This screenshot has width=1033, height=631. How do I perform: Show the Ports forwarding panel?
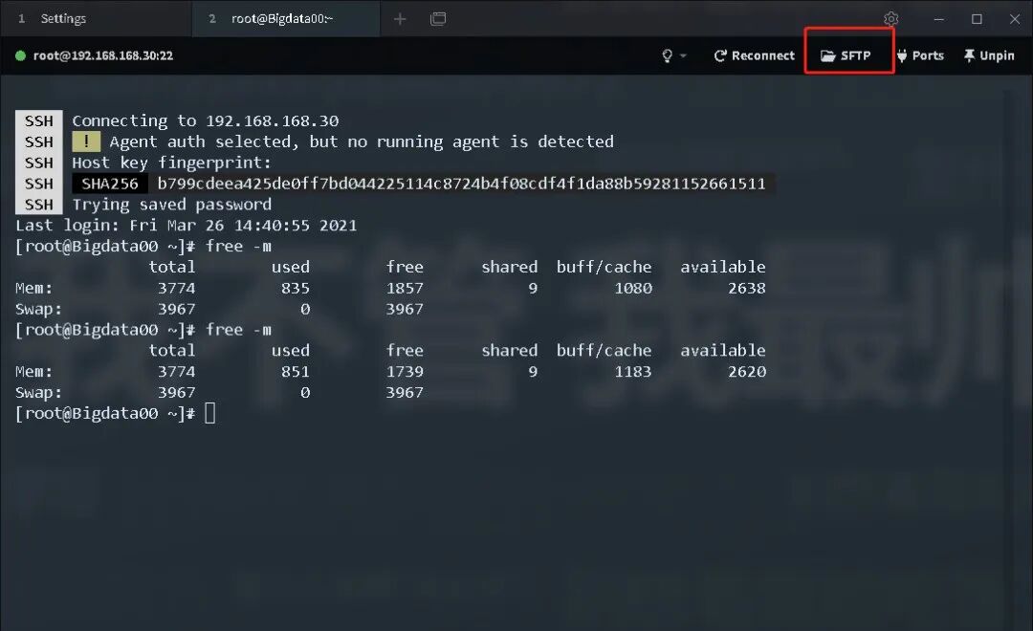pyautogui.click(x=920, y=56)
